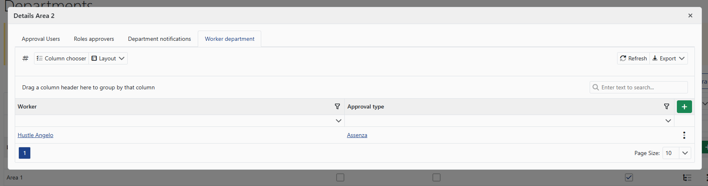Image resolution: width=708 pixels, height=186 pixels.
Task: Open the Hustle Angelo worker link
Action: coord(36,135)
